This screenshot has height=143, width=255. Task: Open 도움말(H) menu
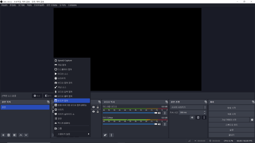pyautogui.click(x=72, y=5)
